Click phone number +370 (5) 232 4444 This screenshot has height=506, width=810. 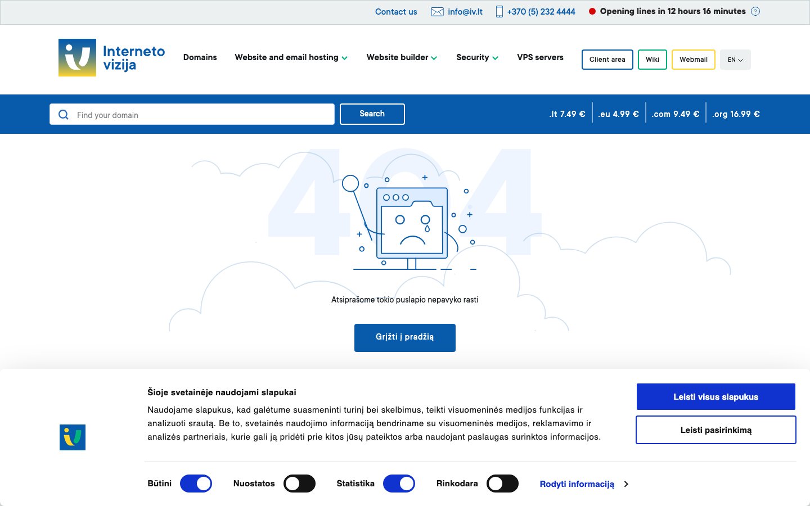pos(541,12)
